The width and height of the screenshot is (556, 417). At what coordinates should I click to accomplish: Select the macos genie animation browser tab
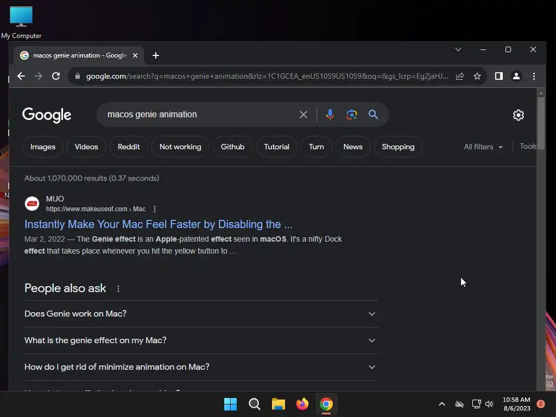(79, 55)
